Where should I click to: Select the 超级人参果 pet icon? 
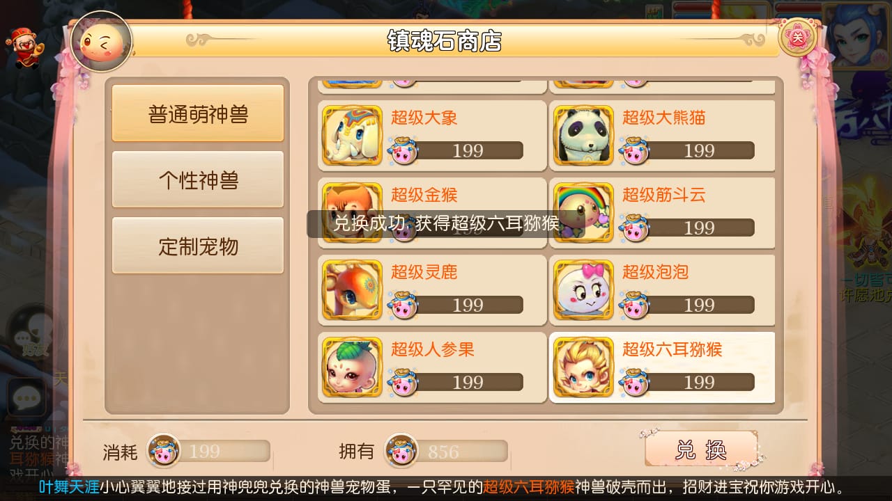(353, 367)
